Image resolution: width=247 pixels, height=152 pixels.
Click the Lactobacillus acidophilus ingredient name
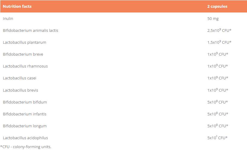[25, 138]
